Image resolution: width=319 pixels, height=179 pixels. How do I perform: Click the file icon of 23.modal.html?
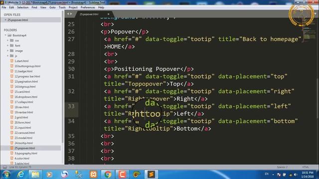(x=12, y=138)
